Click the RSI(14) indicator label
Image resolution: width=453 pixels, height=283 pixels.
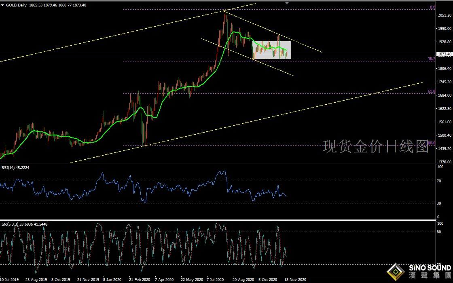(16, 167)
